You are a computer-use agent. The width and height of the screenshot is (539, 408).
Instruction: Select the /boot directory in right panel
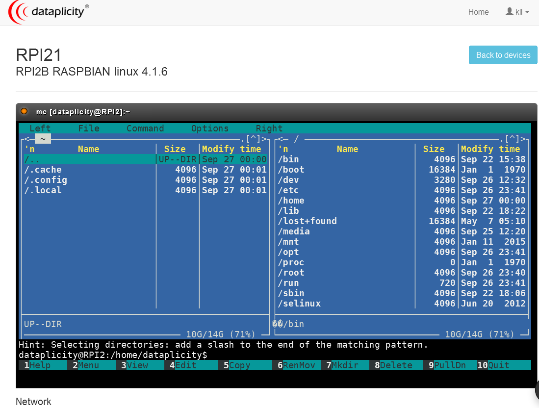click(291, 170)
